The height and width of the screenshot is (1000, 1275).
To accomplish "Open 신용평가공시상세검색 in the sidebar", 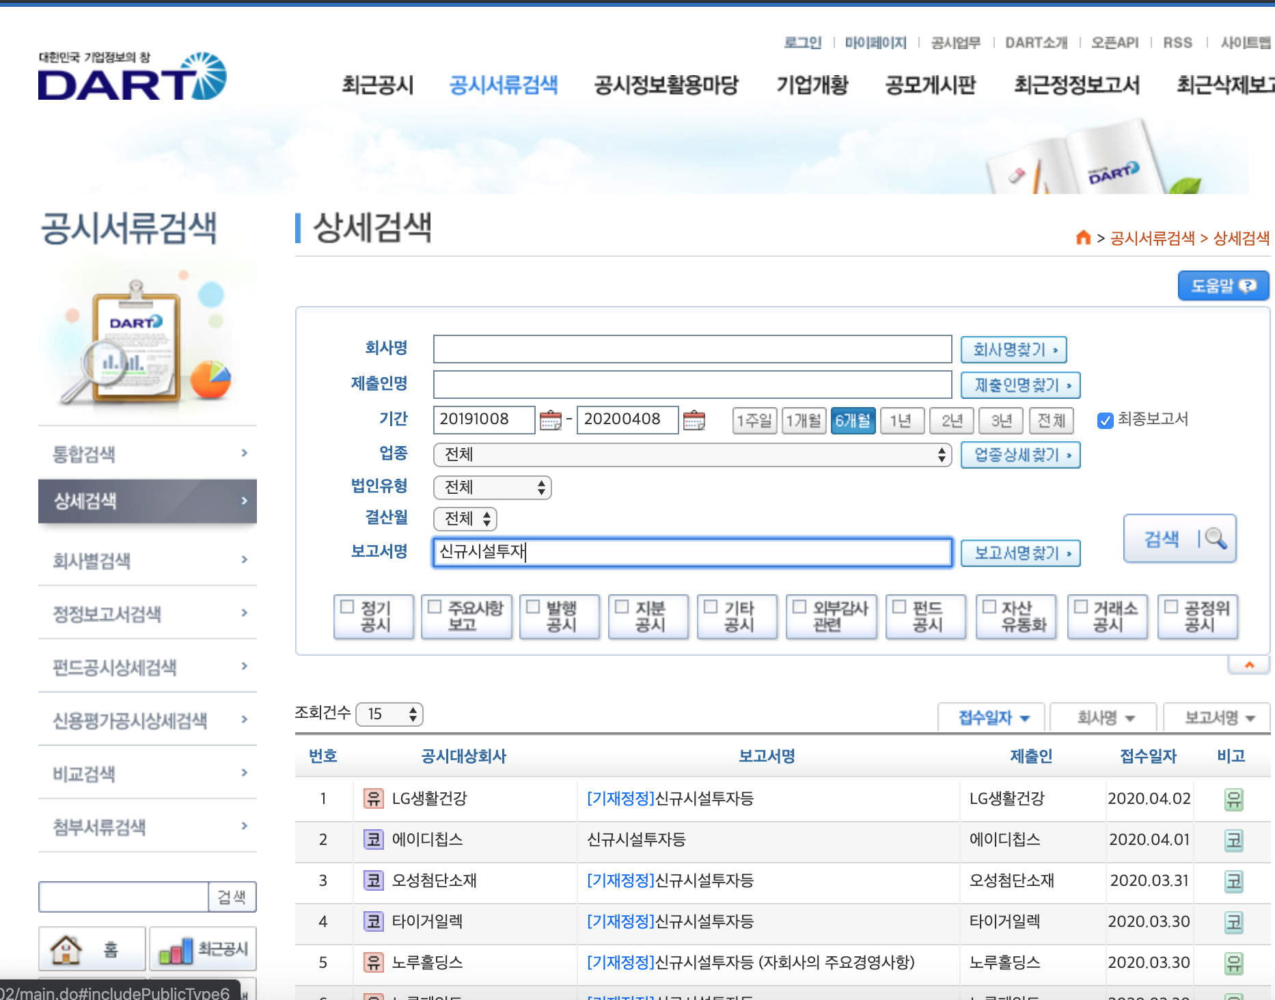I will point(148,720).
